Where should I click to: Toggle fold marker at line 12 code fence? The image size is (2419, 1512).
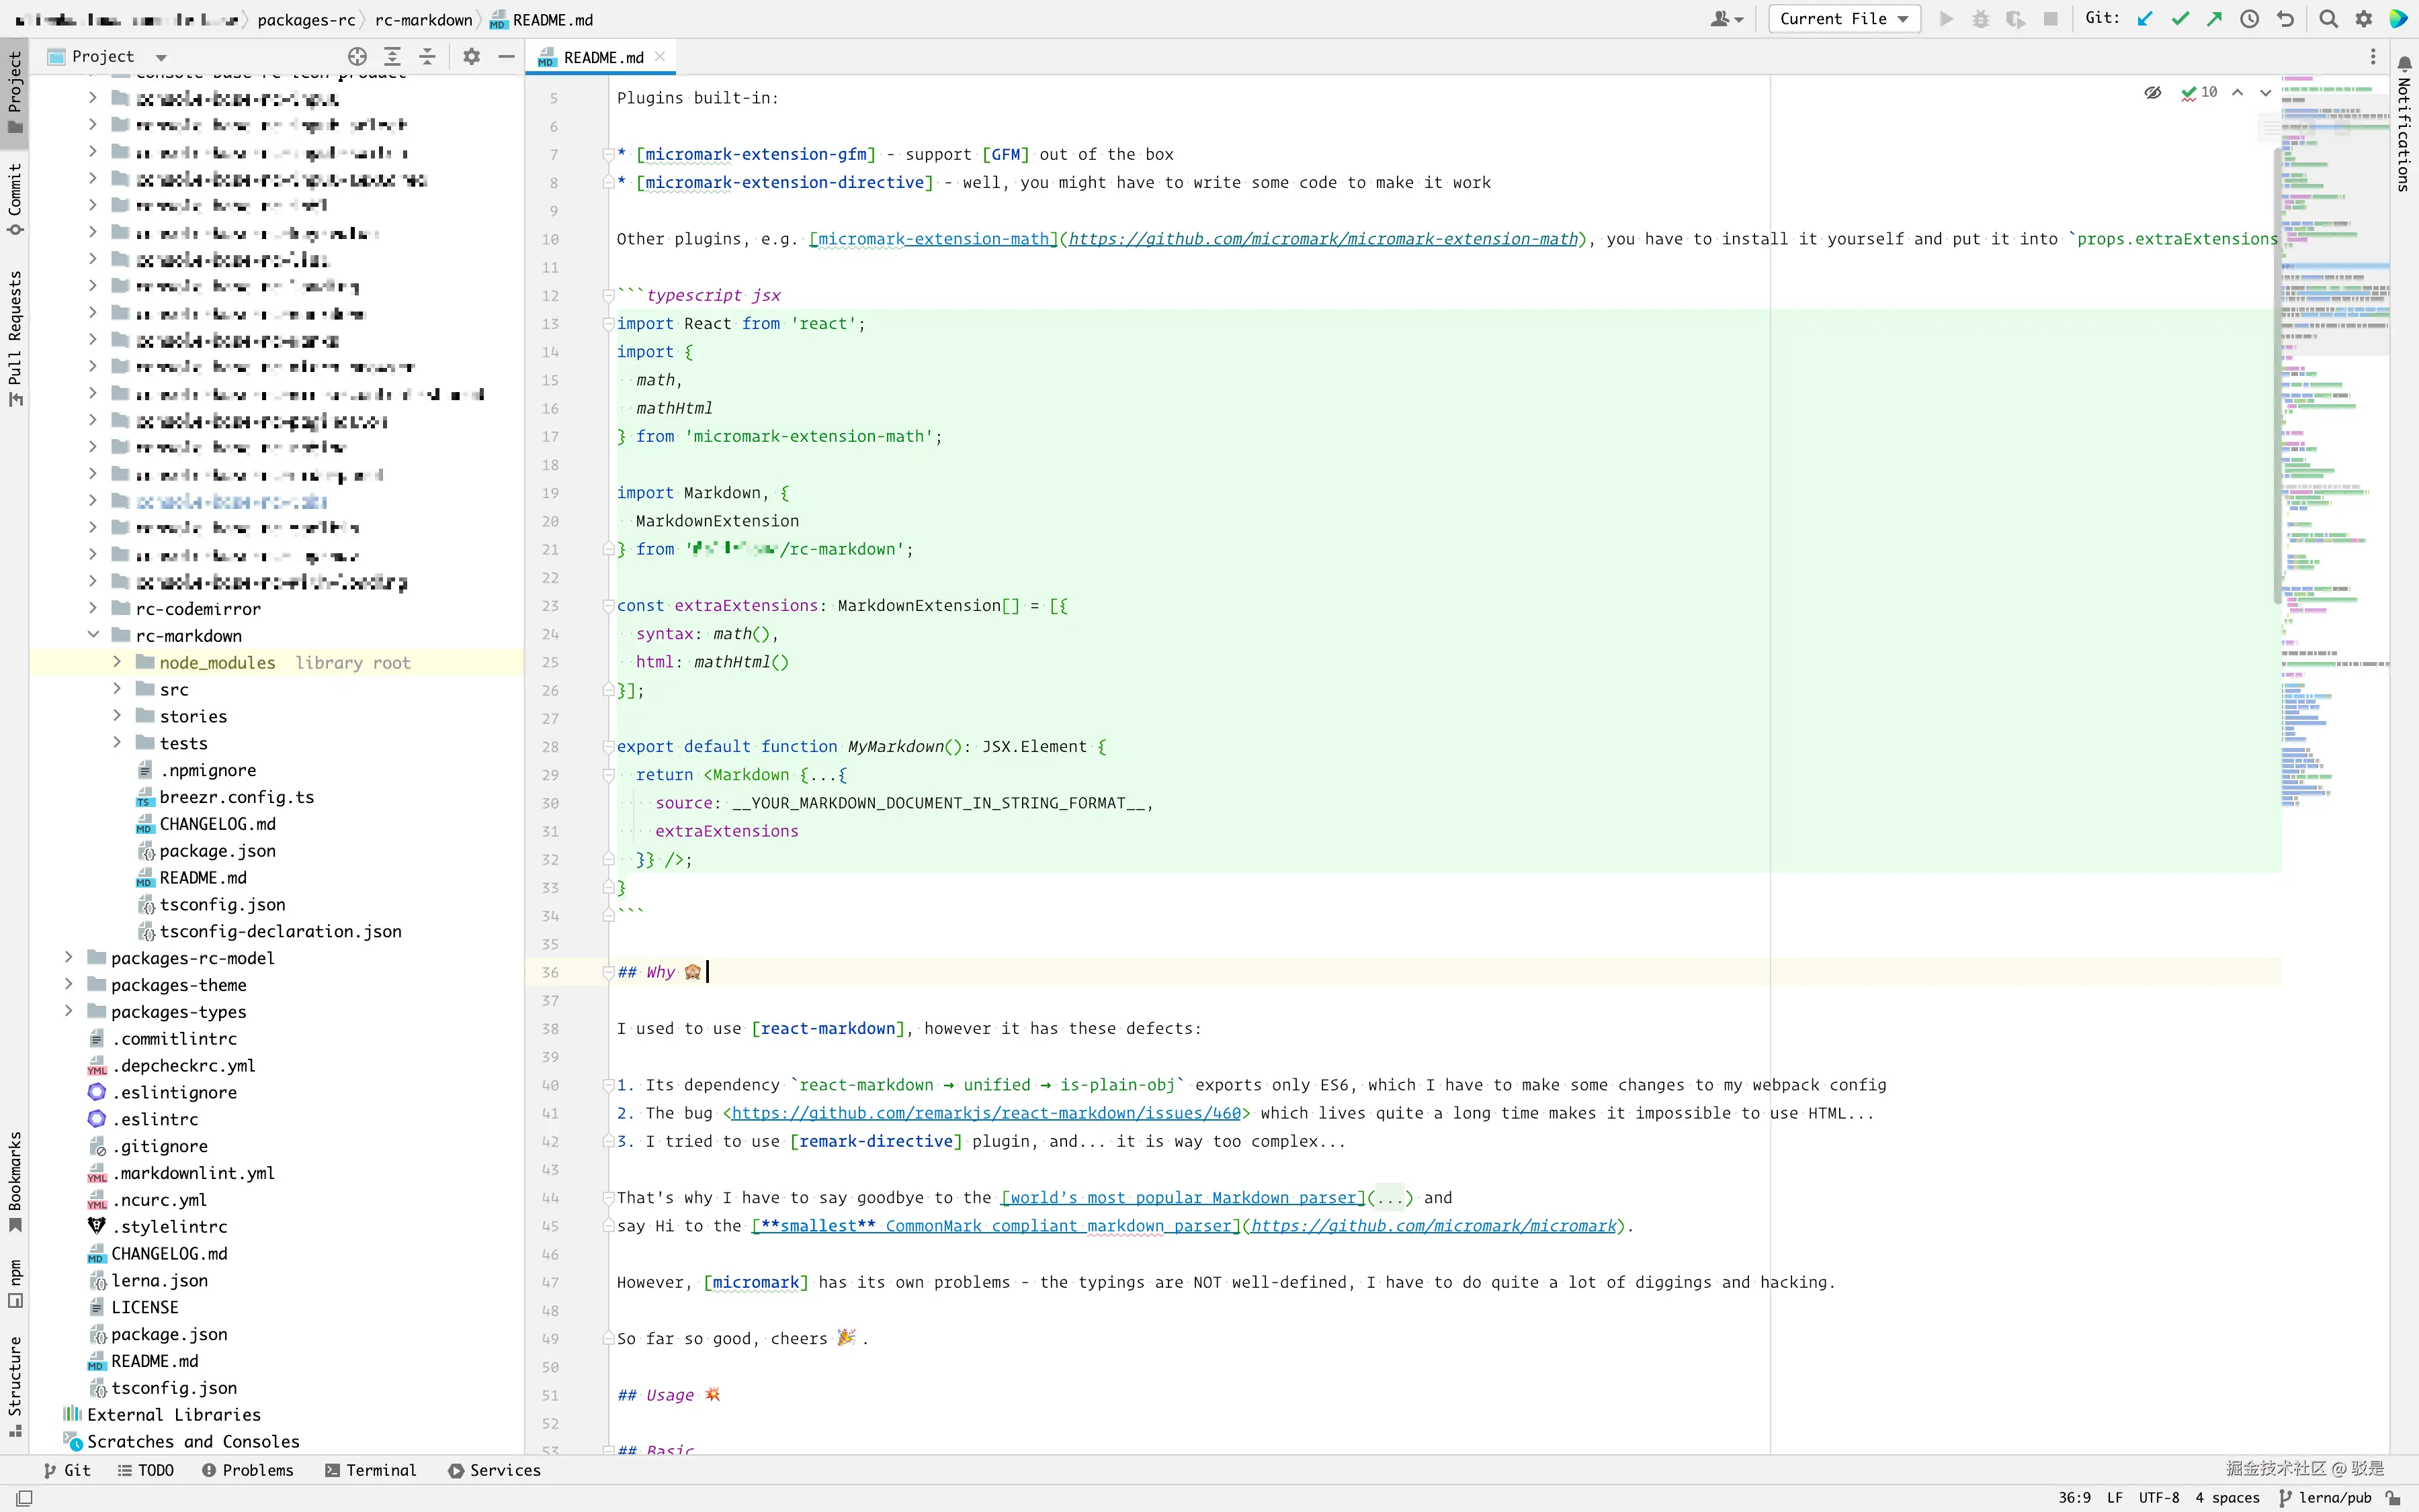tap(607, 296)
